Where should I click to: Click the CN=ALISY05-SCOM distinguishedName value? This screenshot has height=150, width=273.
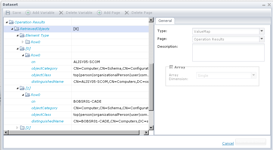(111, 82)
